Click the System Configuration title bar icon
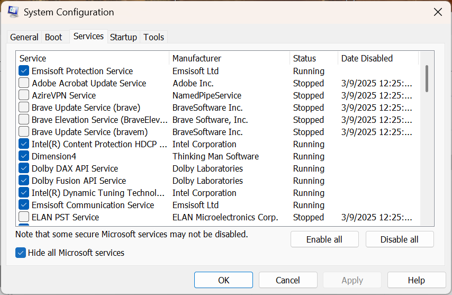The height and width of the screenshot is (295, 452). 13,12
